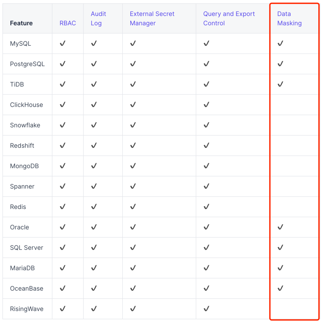Click the ClickHouse External Secret Manager checkmark
The height and width of the screenshot is (323, 325).
(x=133, y=105)
